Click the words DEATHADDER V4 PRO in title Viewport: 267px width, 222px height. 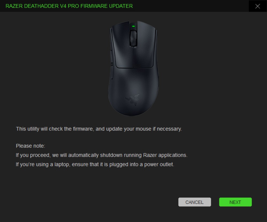point(52,6)
